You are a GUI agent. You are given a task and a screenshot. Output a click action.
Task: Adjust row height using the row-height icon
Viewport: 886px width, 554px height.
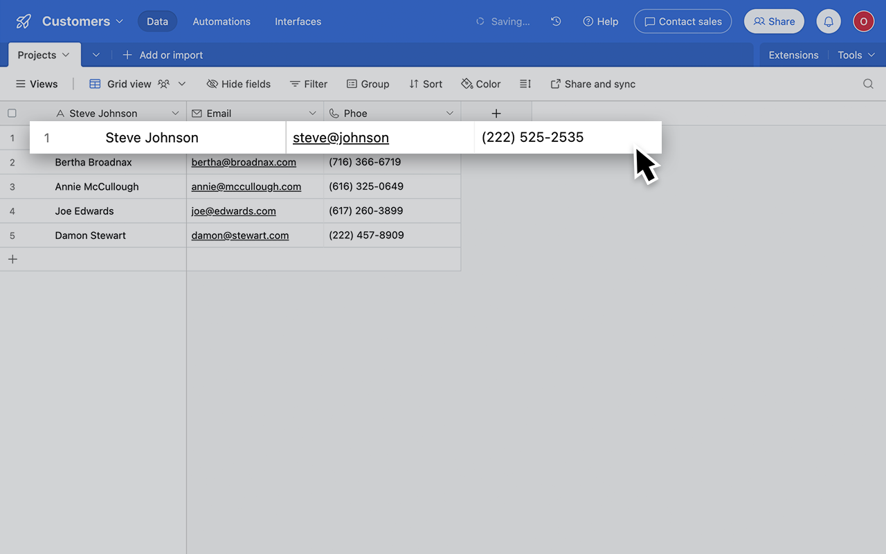525,83
